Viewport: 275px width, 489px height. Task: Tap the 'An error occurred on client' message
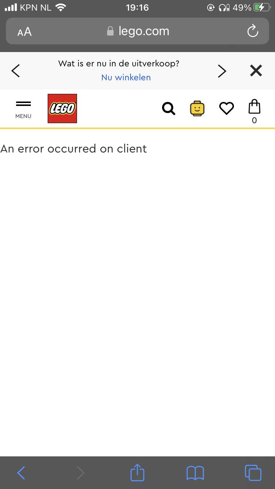(x=74, y=148)
